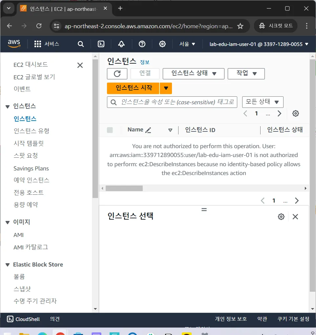Open the Actions (작업) dropdown

[x=246, y=74]
